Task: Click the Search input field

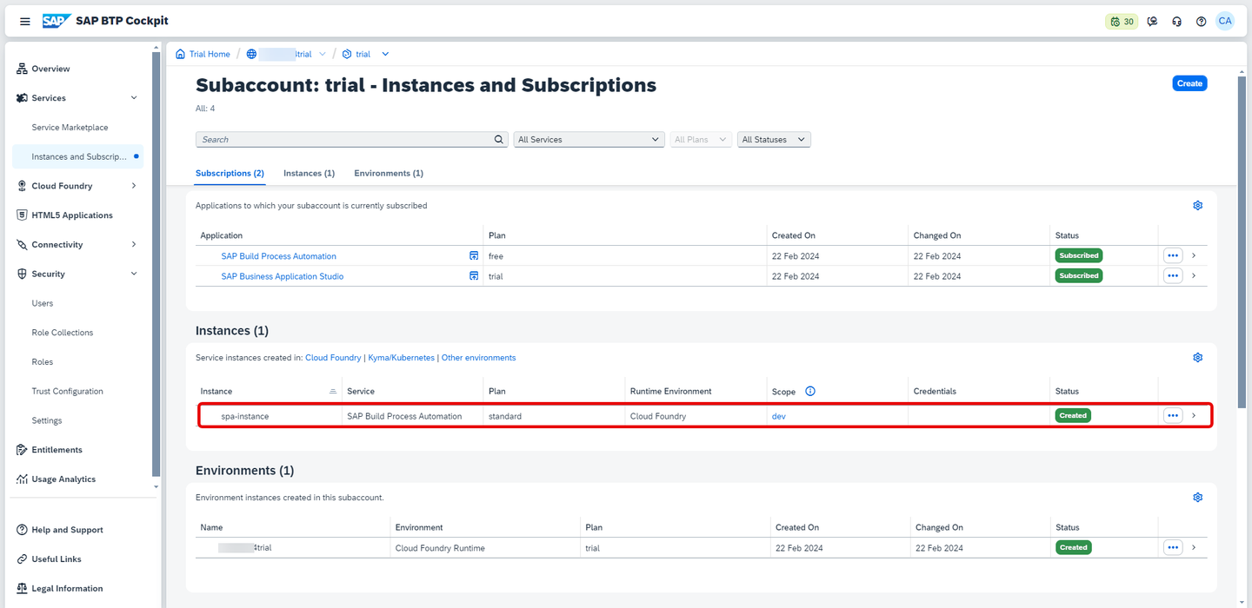Action: click(344, 139)
